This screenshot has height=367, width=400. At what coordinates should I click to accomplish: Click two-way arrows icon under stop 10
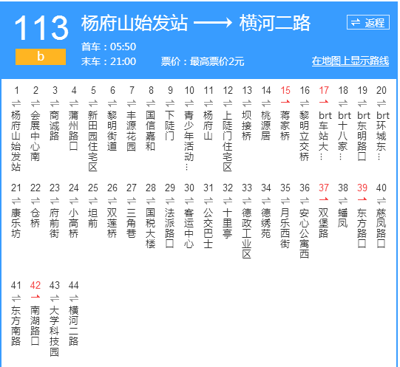click(189, 103)
